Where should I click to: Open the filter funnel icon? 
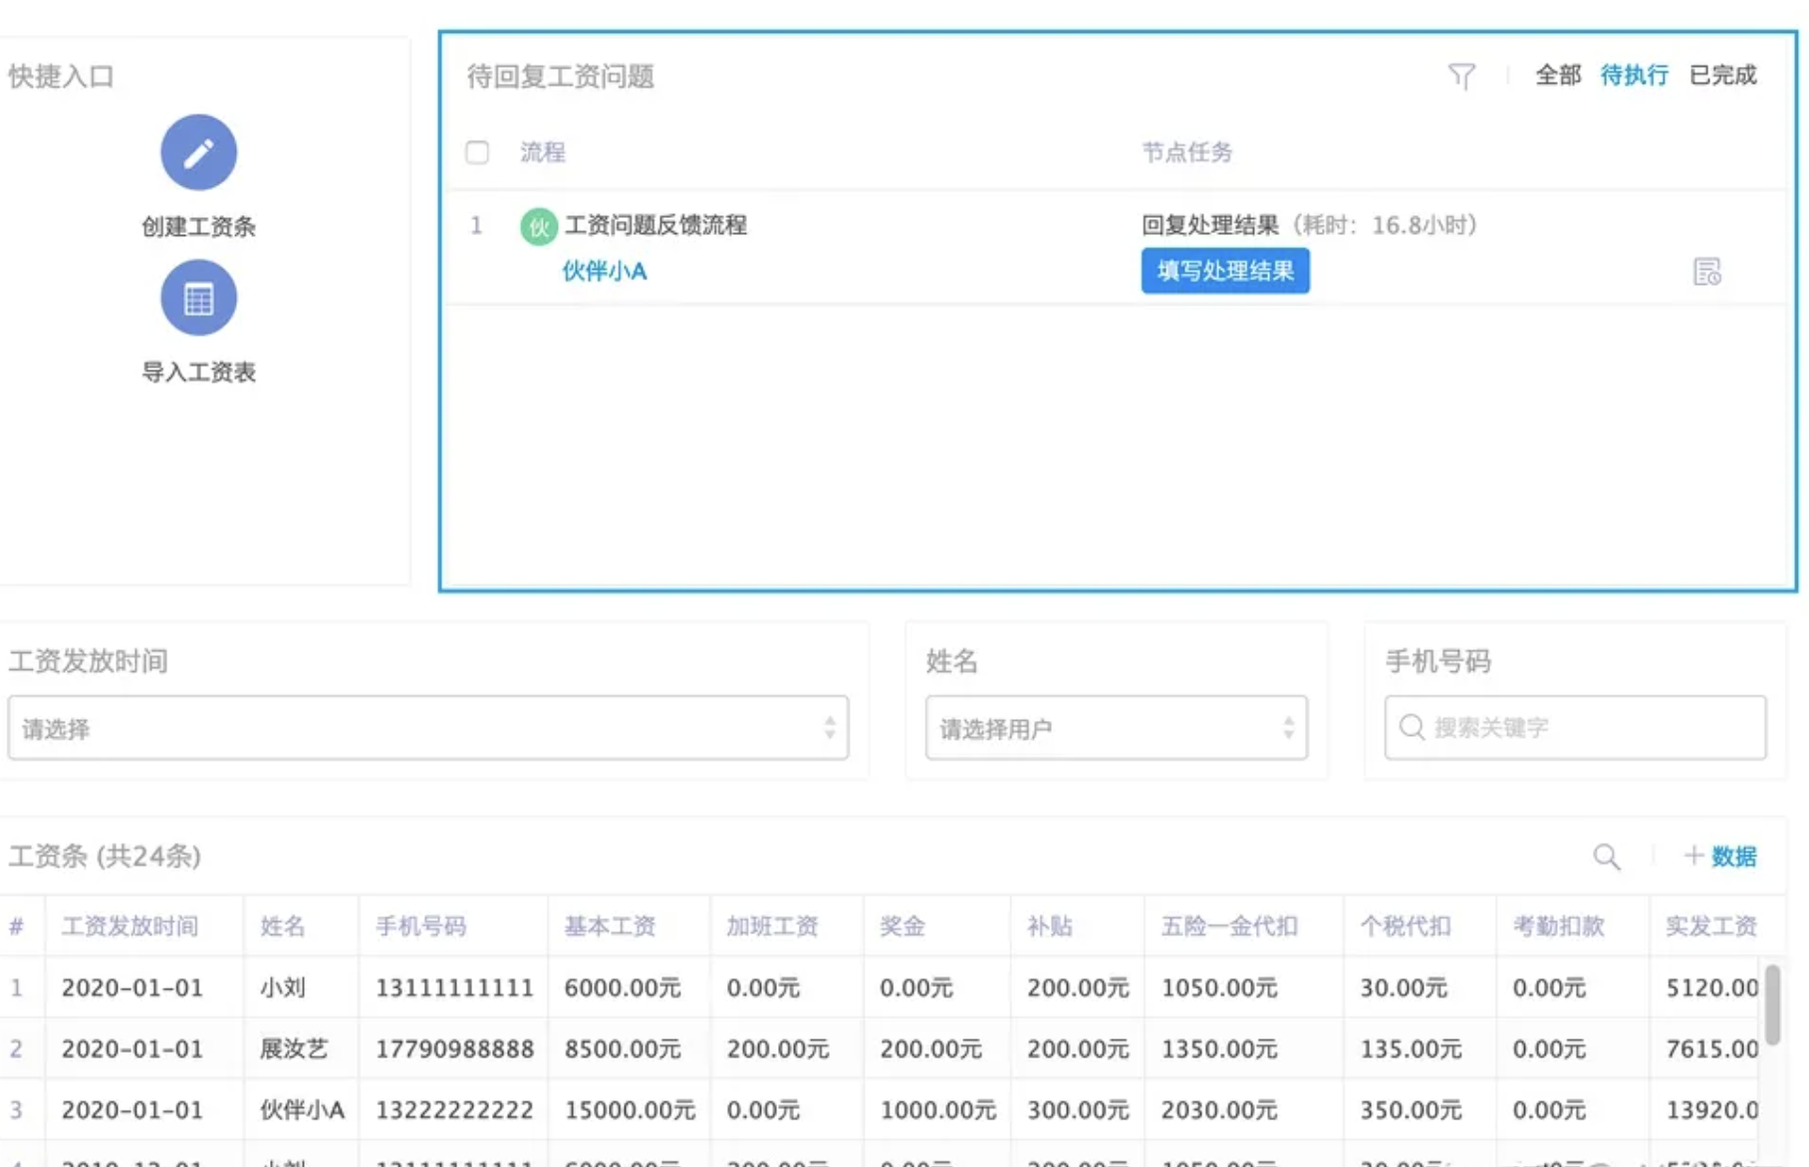click(1460, 76)
